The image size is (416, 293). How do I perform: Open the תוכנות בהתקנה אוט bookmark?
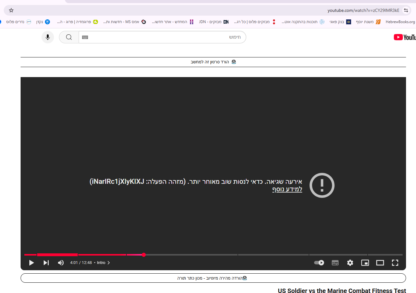pyautogui.click(x=303, y=22)
